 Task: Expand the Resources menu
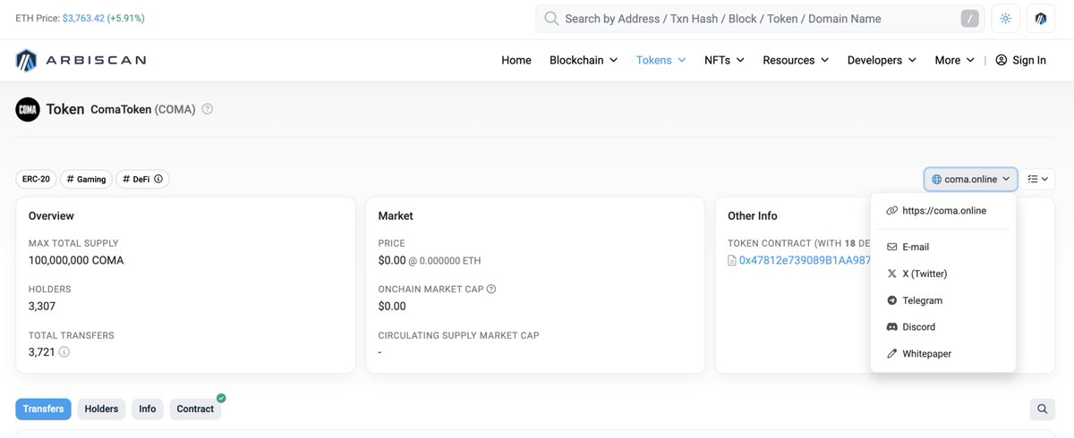[796, 60]
